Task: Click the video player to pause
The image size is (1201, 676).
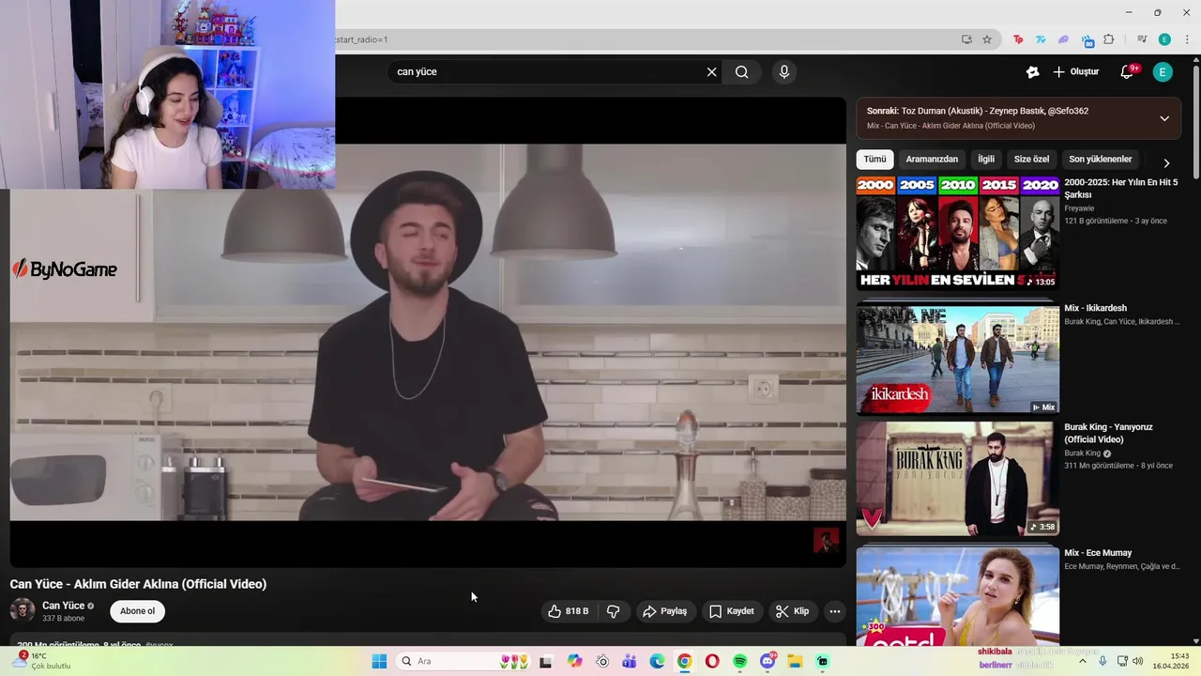Action: click(x=428, y=332)
